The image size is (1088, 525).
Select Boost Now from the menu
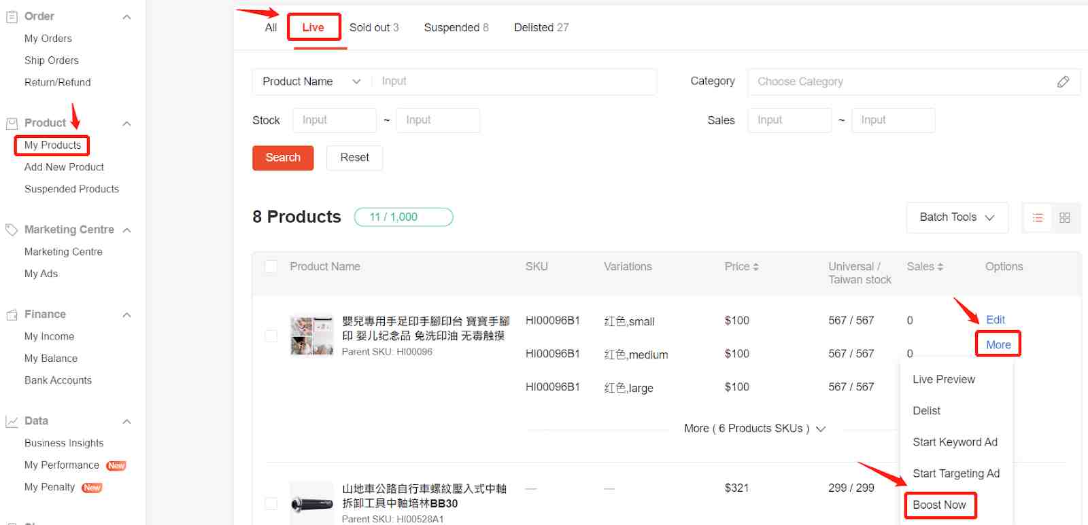point(939,505)
